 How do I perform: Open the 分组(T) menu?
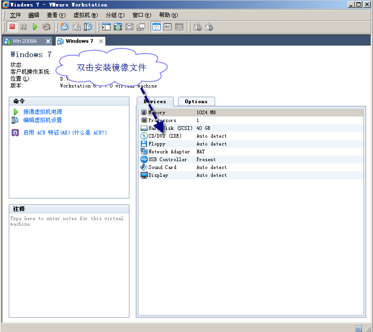pyautogui.click(x=115, y=15)
